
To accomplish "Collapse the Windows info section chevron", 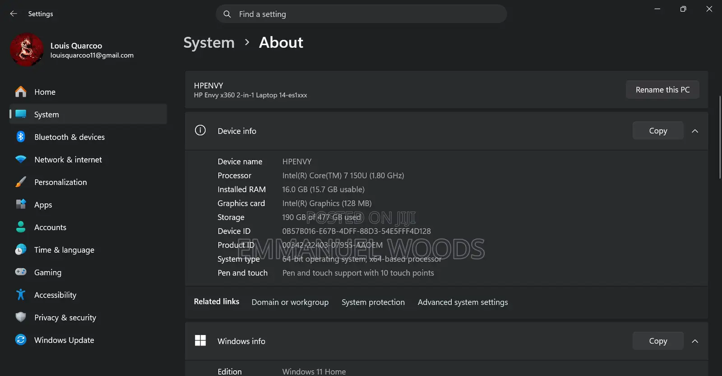I will 695,341.
